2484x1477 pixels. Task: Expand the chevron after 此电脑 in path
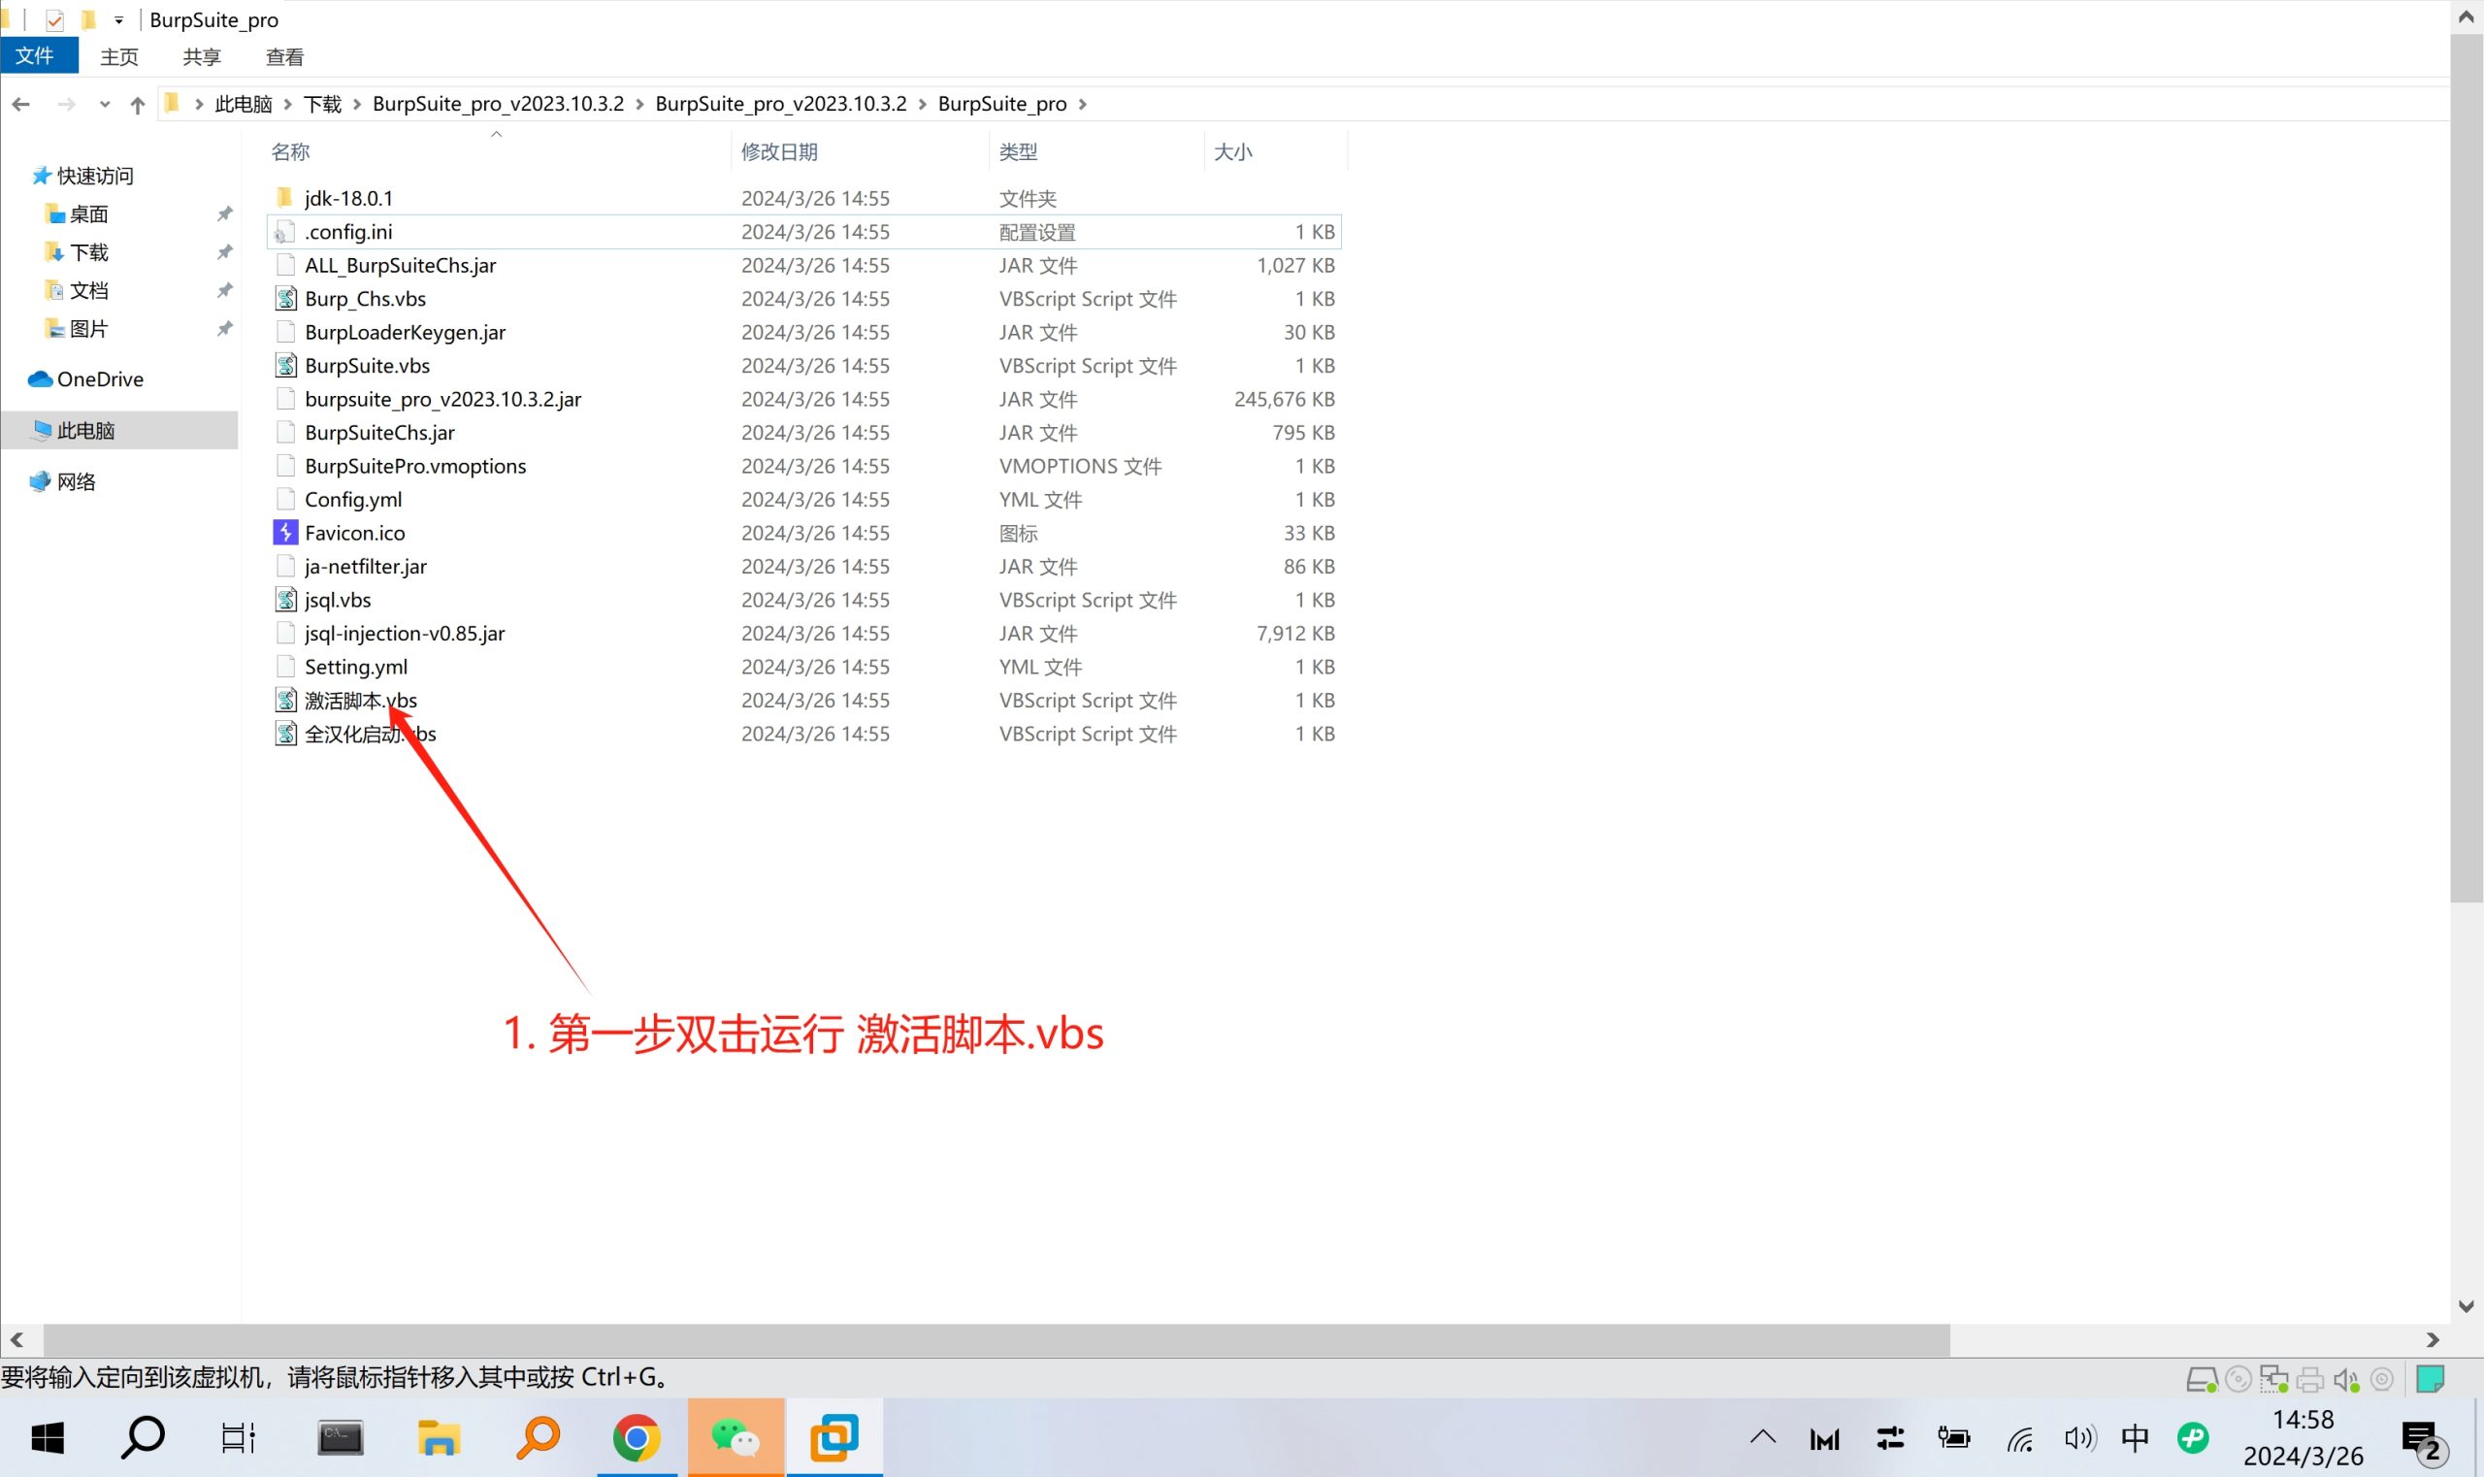click(287, 104)
